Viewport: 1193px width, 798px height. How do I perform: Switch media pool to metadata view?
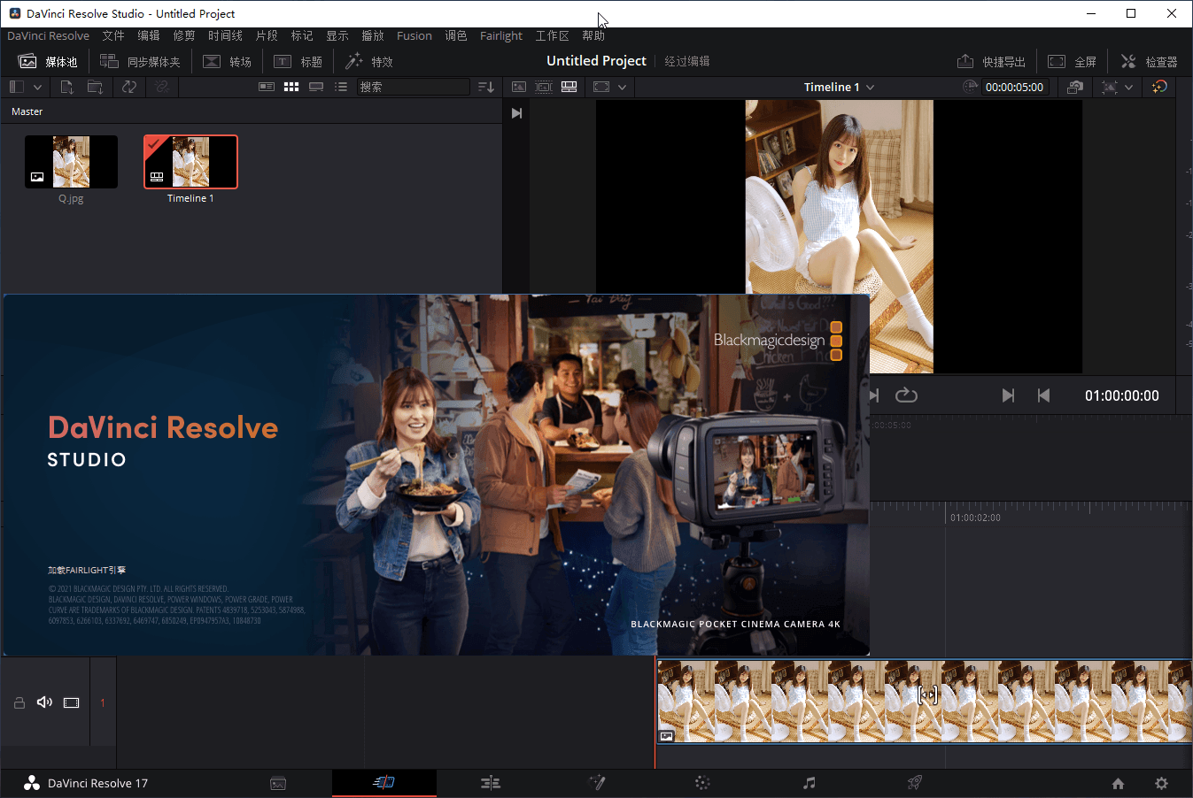pyautogui.click(x=267, y=87)
